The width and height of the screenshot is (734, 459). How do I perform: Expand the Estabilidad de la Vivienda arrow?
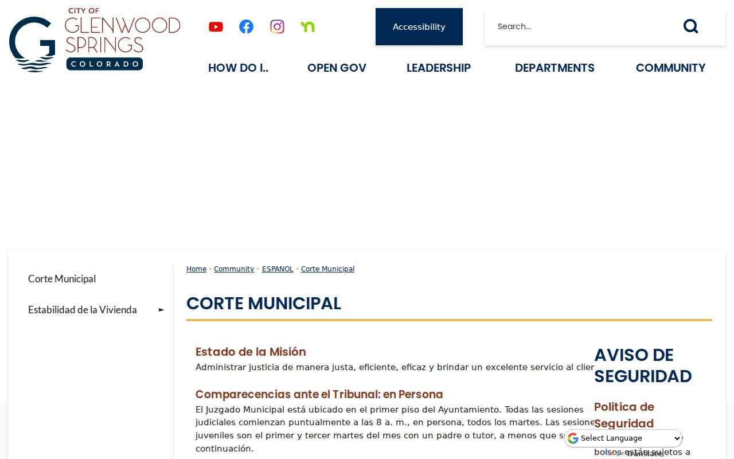pos(162,310)
